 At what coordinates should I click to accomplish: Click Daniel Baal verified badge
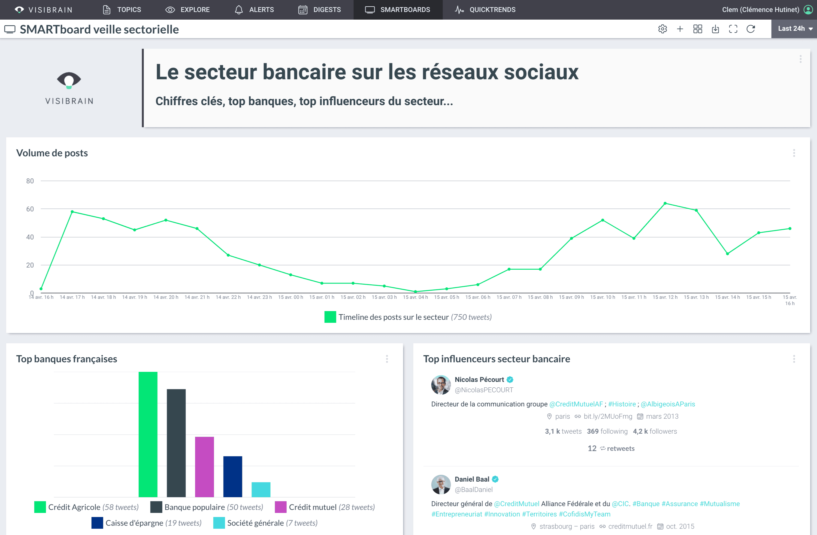point(495,479)
